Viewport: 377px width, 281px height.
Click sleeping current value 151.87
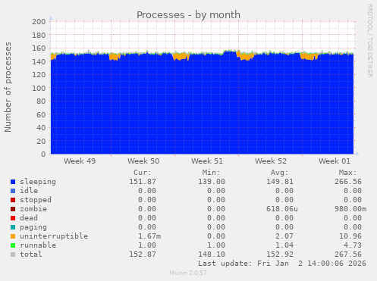pyautogui.click(x=143, y=182)
